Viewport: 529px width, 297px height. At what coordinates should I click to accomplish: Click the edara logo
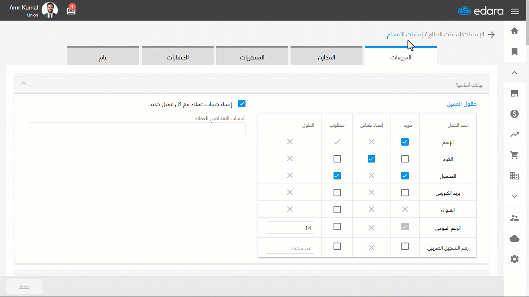point(481,11)
